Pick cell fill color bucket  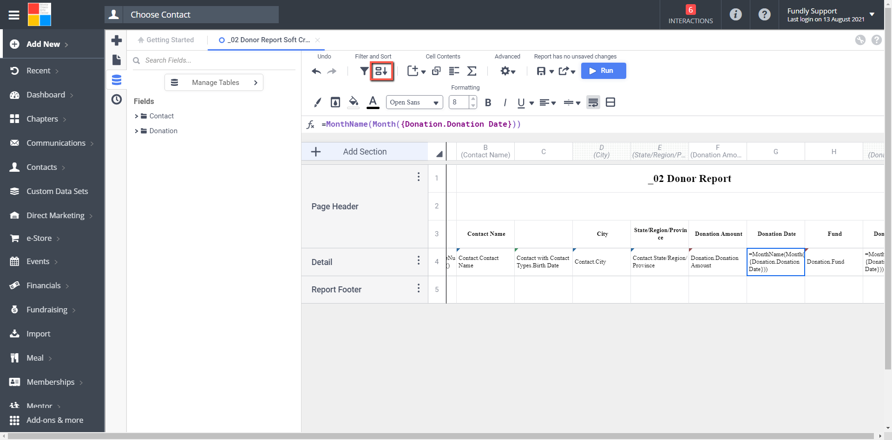tap(354, 102)
